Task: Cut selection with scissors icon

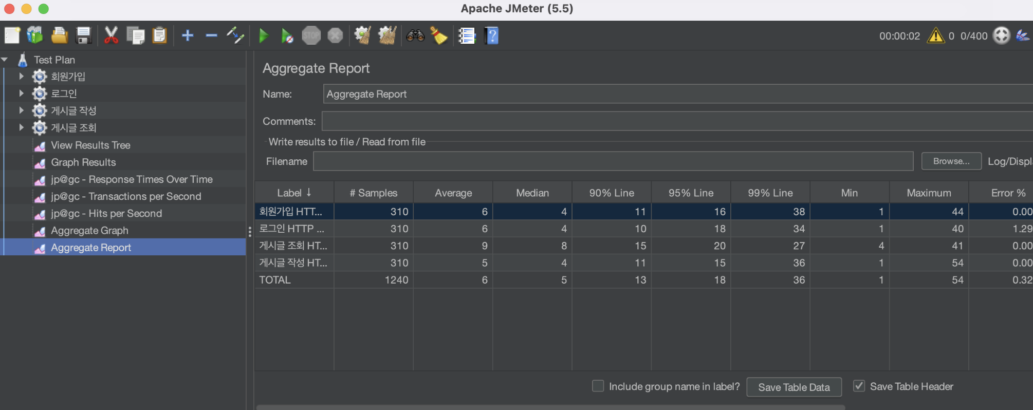Action: [x=111, y=35]
